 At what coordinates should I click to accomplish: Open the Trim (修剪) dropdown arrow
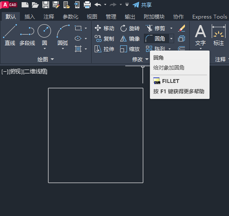tap(171, 28)
